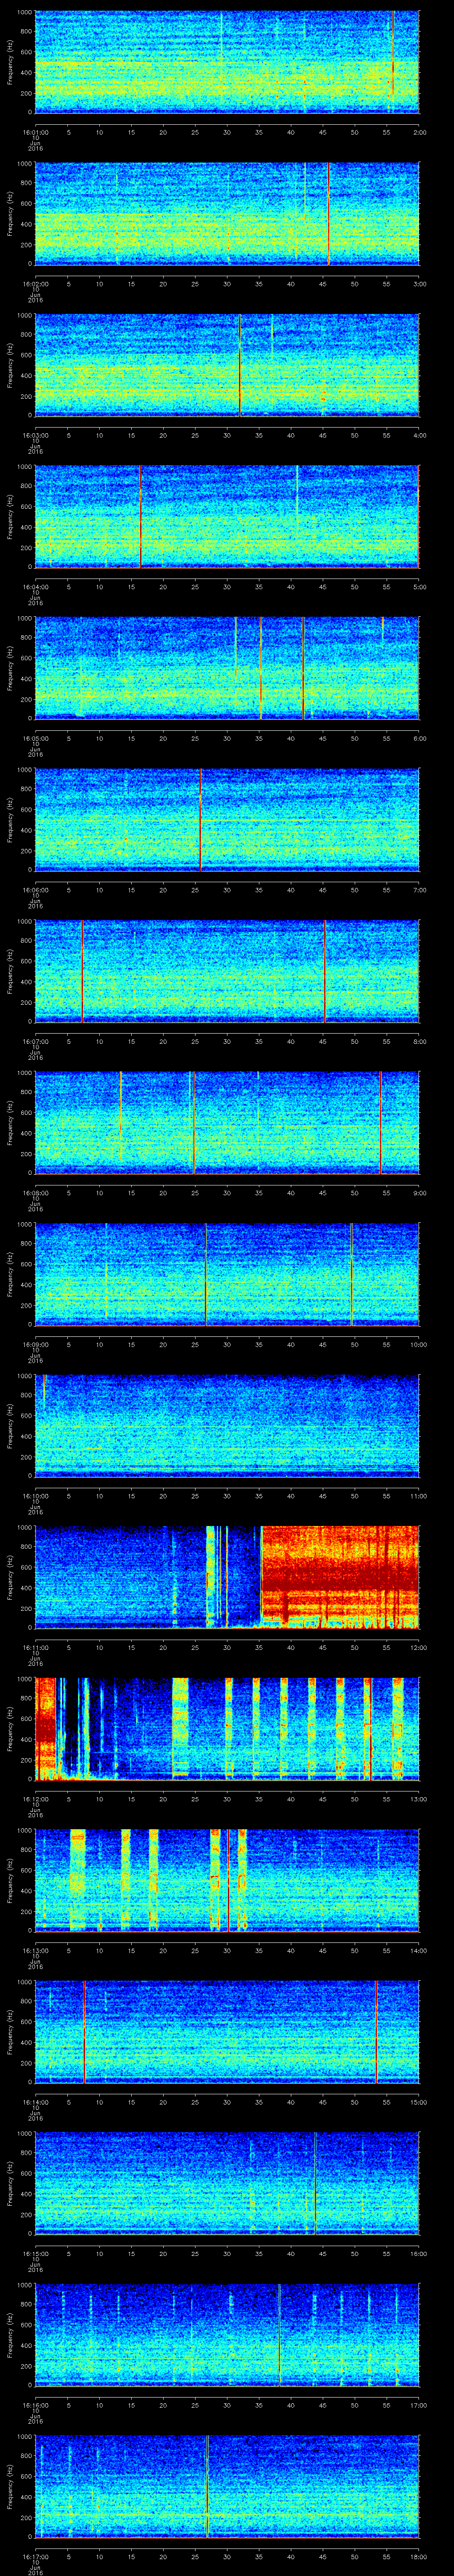The image size is (454, 2576).
Task: Select the spectrogram panel starting at 16:17:00
Action: [x=227, y=2488]
